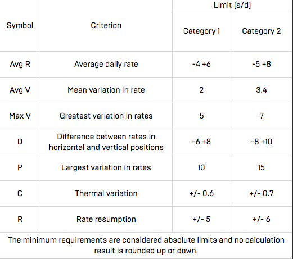This screenshot has width=293, height=259.
Task: Select the Max V symbol cell
Action: coord(20,116)
